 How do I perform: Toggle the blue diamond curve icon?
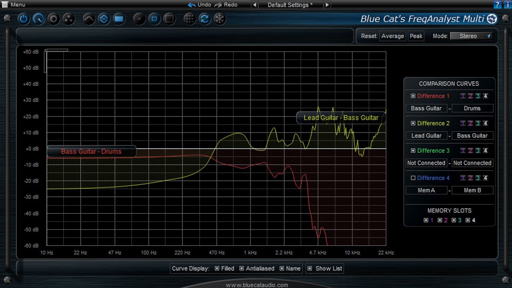104,19
